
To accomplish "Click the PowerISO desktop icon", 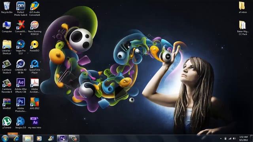I will (x=34, y=46).
